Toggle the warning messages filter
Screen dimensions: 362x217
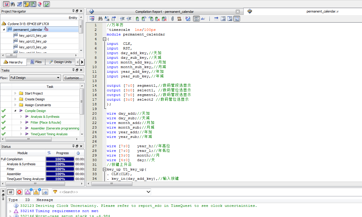tap(36, 192)
